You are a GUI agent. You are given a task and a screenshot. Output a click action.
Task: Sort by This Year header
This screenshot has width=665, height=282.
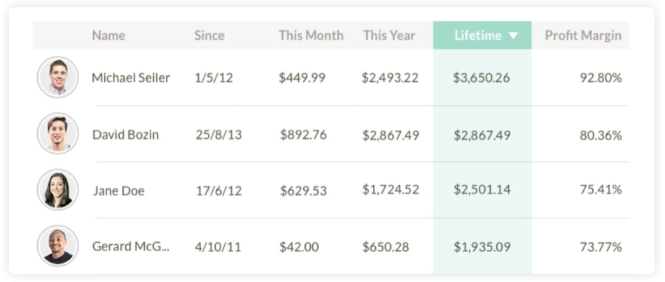tap(388, 36)
